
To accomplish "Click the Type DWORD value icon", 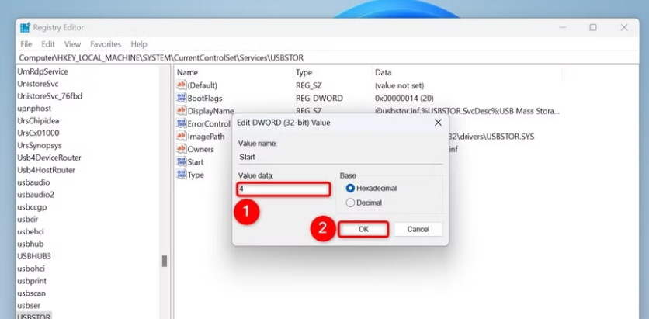I will point(182,175).
